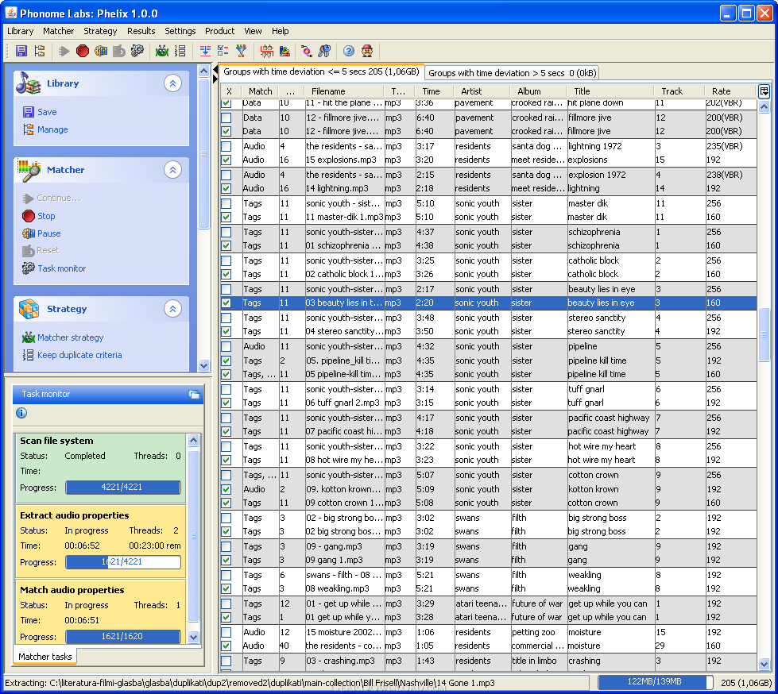
Task: Click the Scan file system progress bar 4221/4221
Action: click(123, 487)
